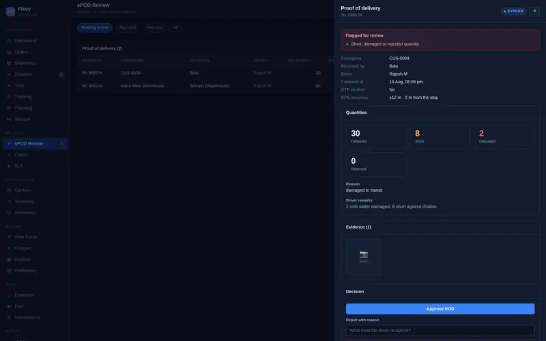This screenshot has width=546, height=341.
Task: Click the Rejected quantity card showing 0
Action: pyautogui.click(x=376, y=164)
